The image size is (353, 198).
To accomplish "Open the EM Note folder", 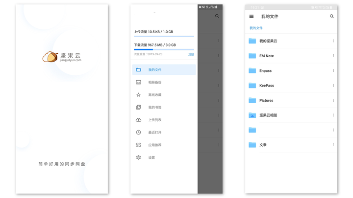I will click(x=291, y=56).
